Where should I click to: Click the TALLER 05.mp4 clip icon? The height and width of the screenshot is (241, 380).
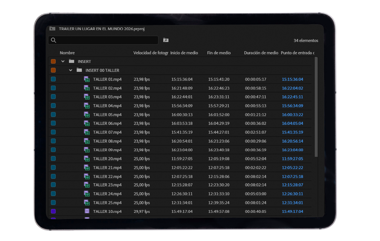[x=87, y=115]
